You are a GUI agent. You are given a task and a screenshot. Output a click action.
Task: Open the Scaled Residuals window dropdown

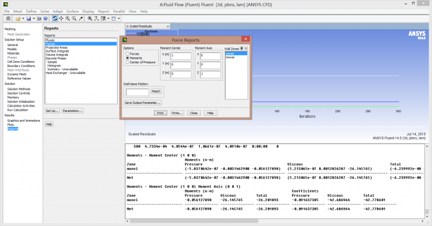click(x=147, y=26)
